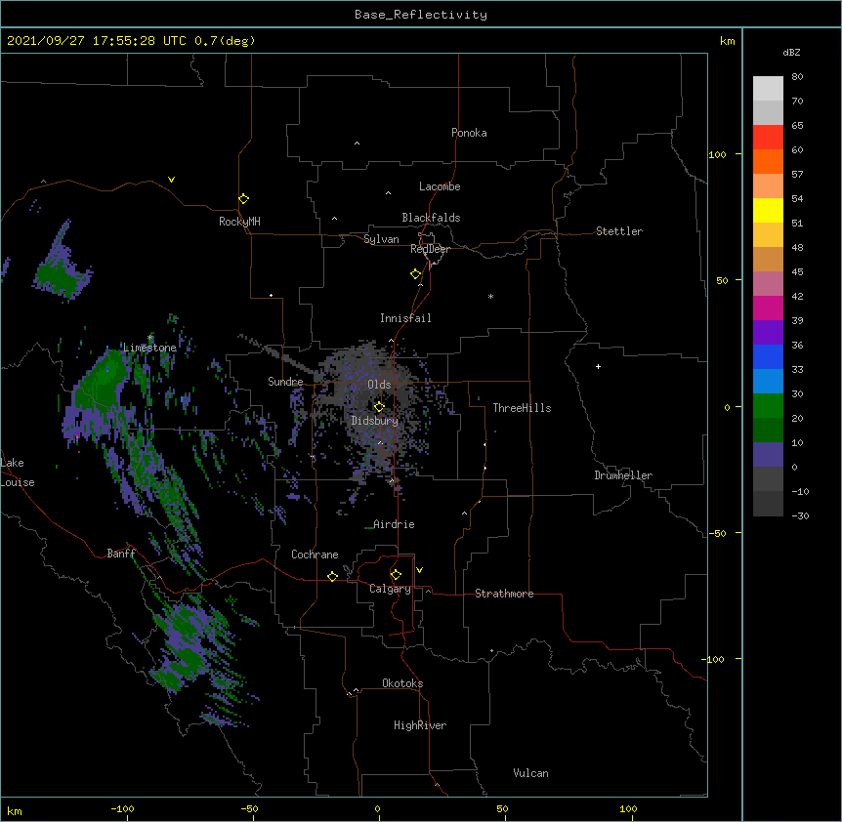Click the Innisfail city label
This screenshot has height=822, width=842.
pyautogui.click(x=405, y=318)
